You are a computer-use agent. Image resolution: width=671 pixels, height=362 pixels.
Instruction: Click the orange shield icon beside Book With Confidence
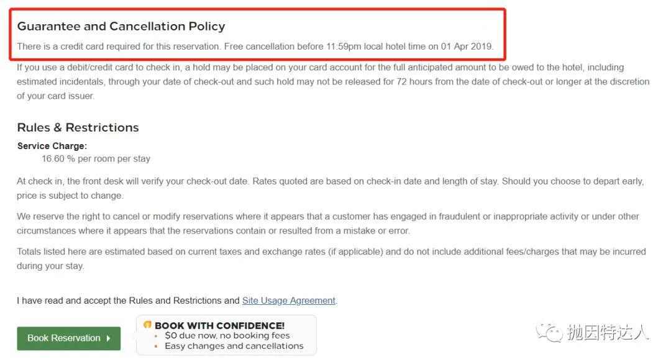pos(148,325)
